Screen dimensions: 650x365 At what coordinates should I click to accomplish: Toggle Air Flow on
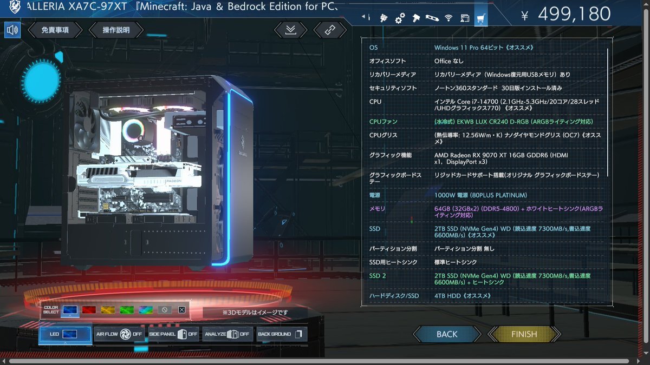(119, 334)
